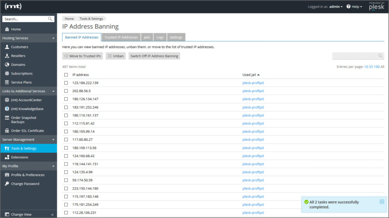Click the Extensions icon in sidebar

tap(7, 157)
